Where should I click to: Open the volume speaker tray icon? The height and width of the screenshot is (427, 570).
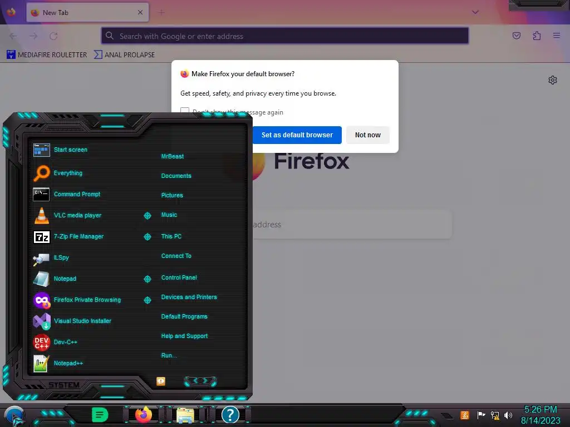click(508, 415)
